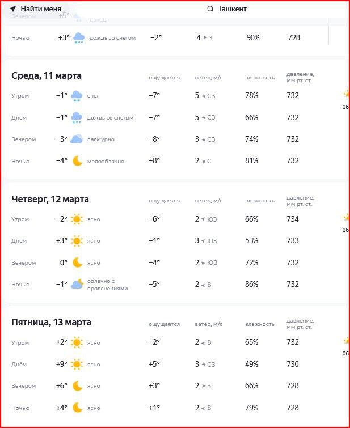350x428 pixels.
Task: Click the moon icon for Friday night
Action: click(x=78, y=408)
